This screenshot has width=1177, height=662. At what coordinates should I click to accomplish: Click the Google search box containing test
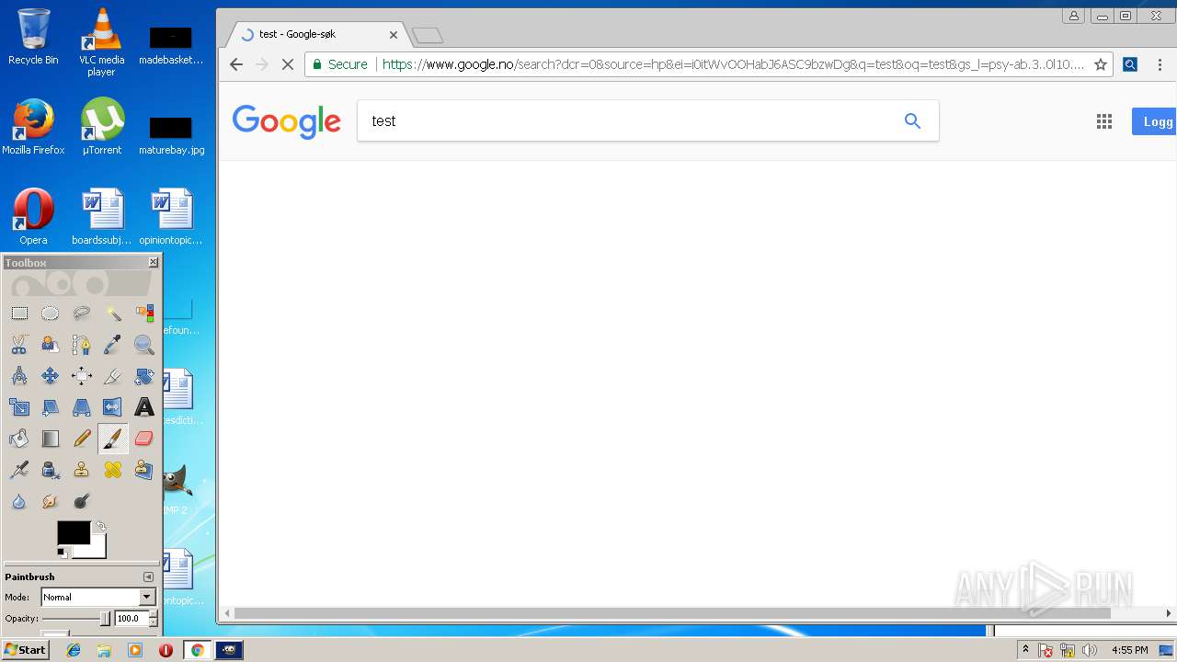click(x=647, y=120)
